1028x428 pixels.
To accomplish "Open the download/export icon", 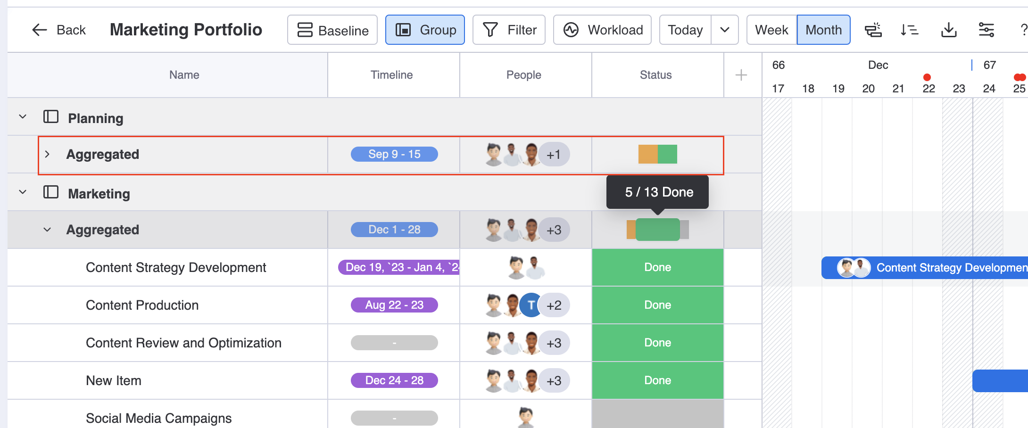I will tap(948, 30).
